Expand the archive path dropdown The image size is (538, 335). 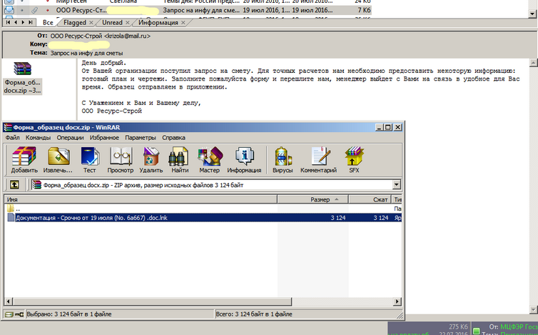(397, 185)
